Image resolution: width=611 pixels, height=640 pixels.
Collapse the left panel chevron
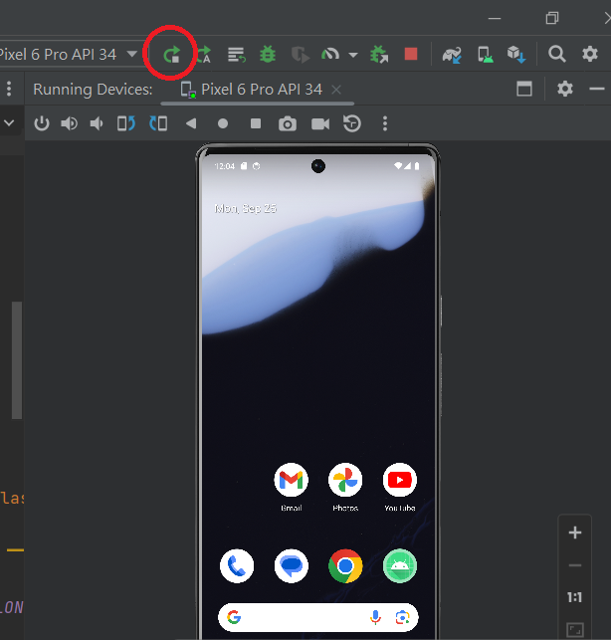pyautogui.click(x=9, y=122)
